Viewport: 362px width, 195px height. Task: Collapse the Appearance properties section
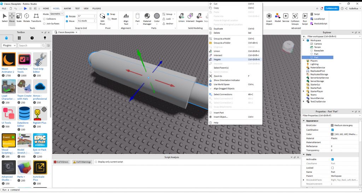[304, 121]
